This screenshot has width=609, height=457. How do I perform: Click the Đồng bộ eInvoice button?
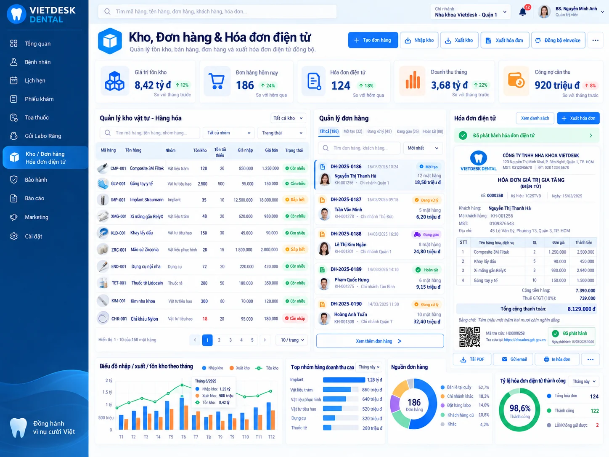click(558, 40)
